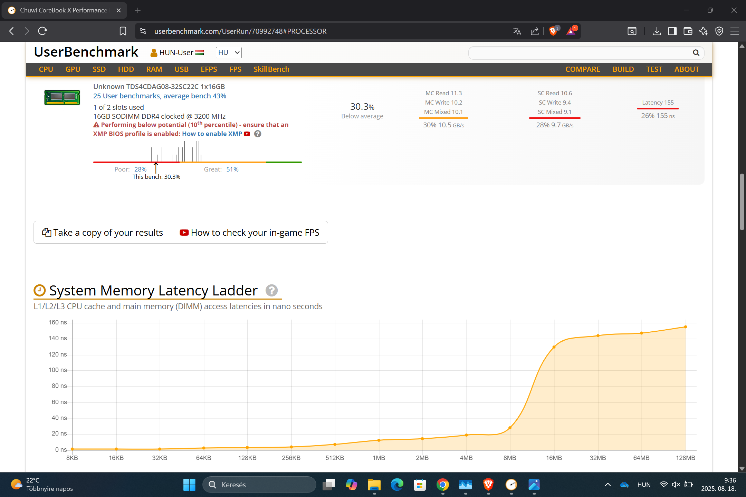Open Brave Shields lion icon
This screenshot has width=746, height=497.
pyautogui.click(x=553, y=31)
